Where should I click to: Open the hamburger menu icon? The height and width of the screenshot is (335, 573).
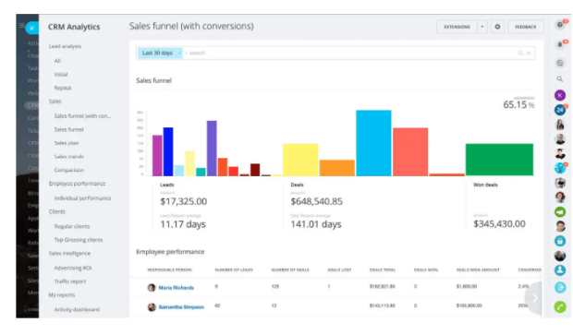click(x=21, y=25)
